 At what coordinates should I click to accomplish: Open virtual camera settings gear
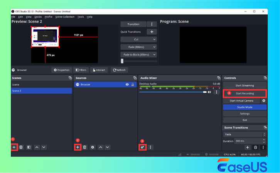pyautogui.click(x=264, y=101)
